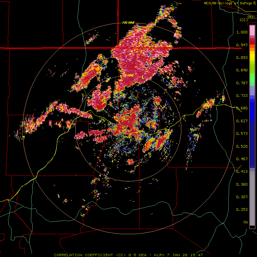
Task: Select the 1.000 value on the color scale
Action: [242, 32]
